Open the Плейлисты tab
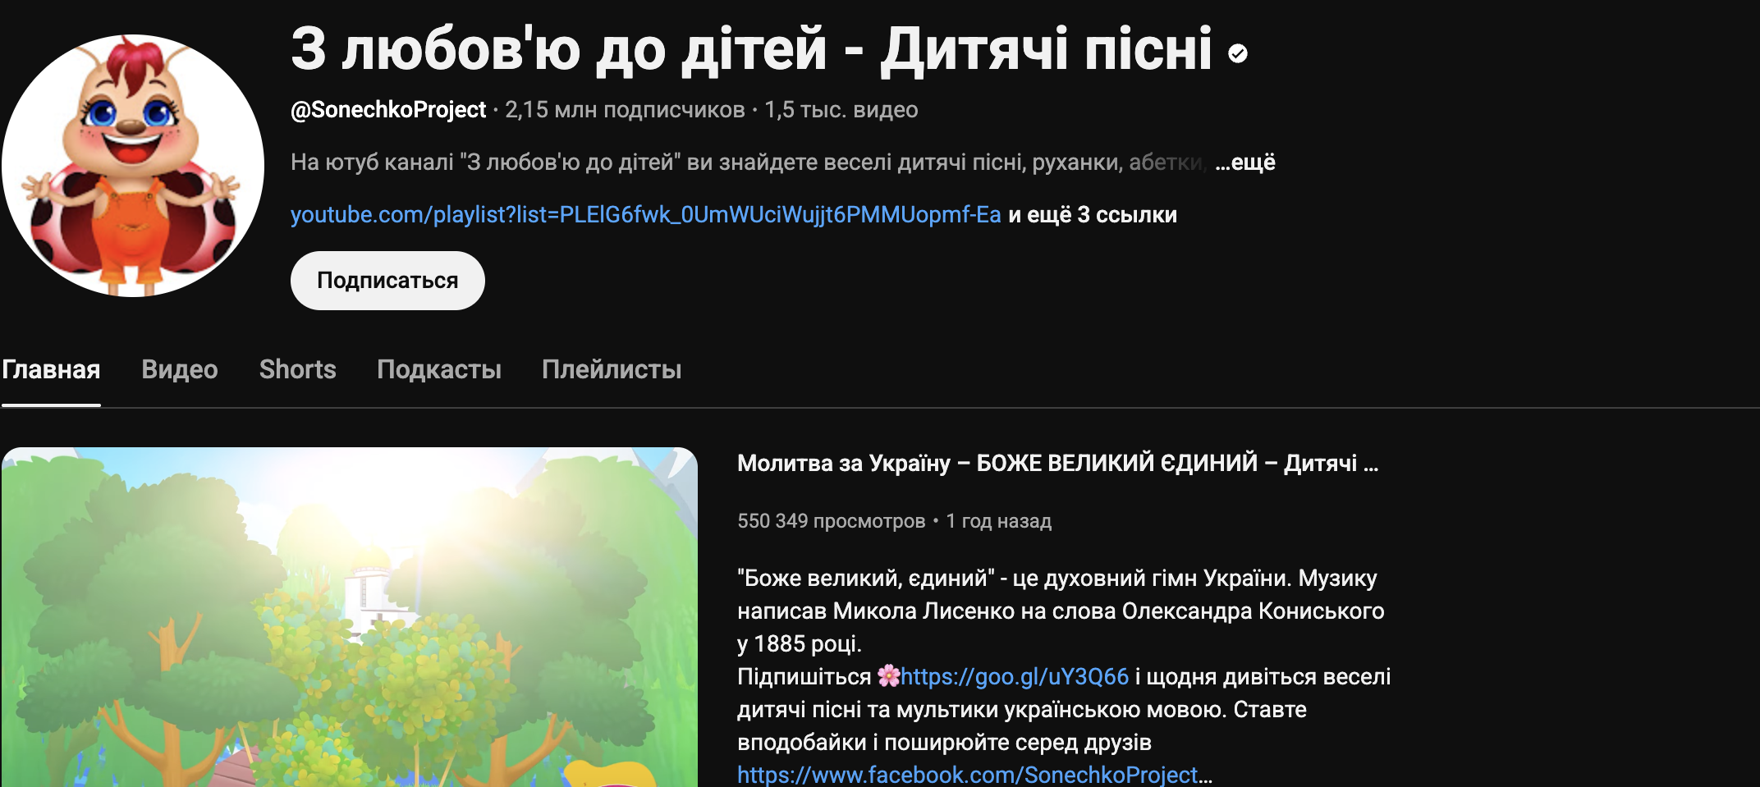Screen dimensions: 1760x787 click(x=612, y=369)
